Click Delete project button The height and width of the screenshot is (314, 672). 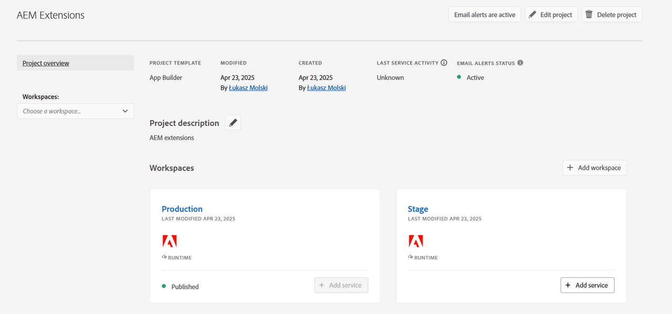tap(611, 15)
